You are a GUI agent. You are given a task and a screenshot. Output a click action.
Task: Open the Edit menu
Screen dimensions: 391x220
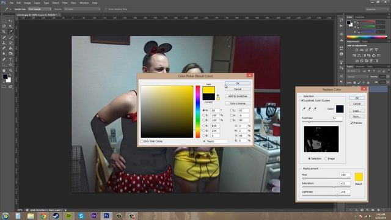19,2
